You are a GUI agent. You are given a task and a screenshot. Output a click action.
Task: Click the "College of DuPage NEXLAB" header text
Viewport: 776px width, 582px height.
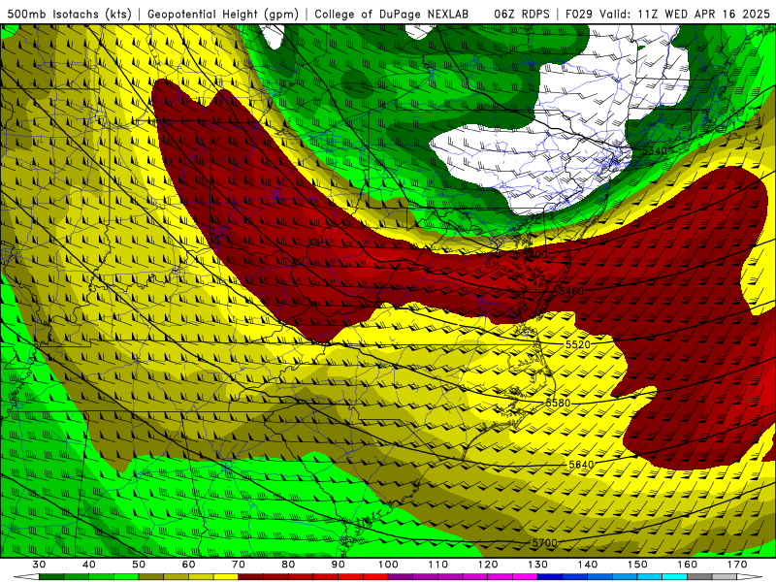pyautogui.click(x=392, y=14)
